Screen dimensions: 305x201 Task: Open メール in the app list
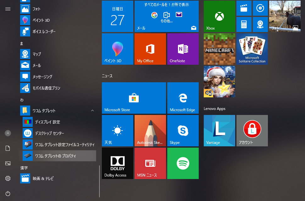(x=58, y=65)
